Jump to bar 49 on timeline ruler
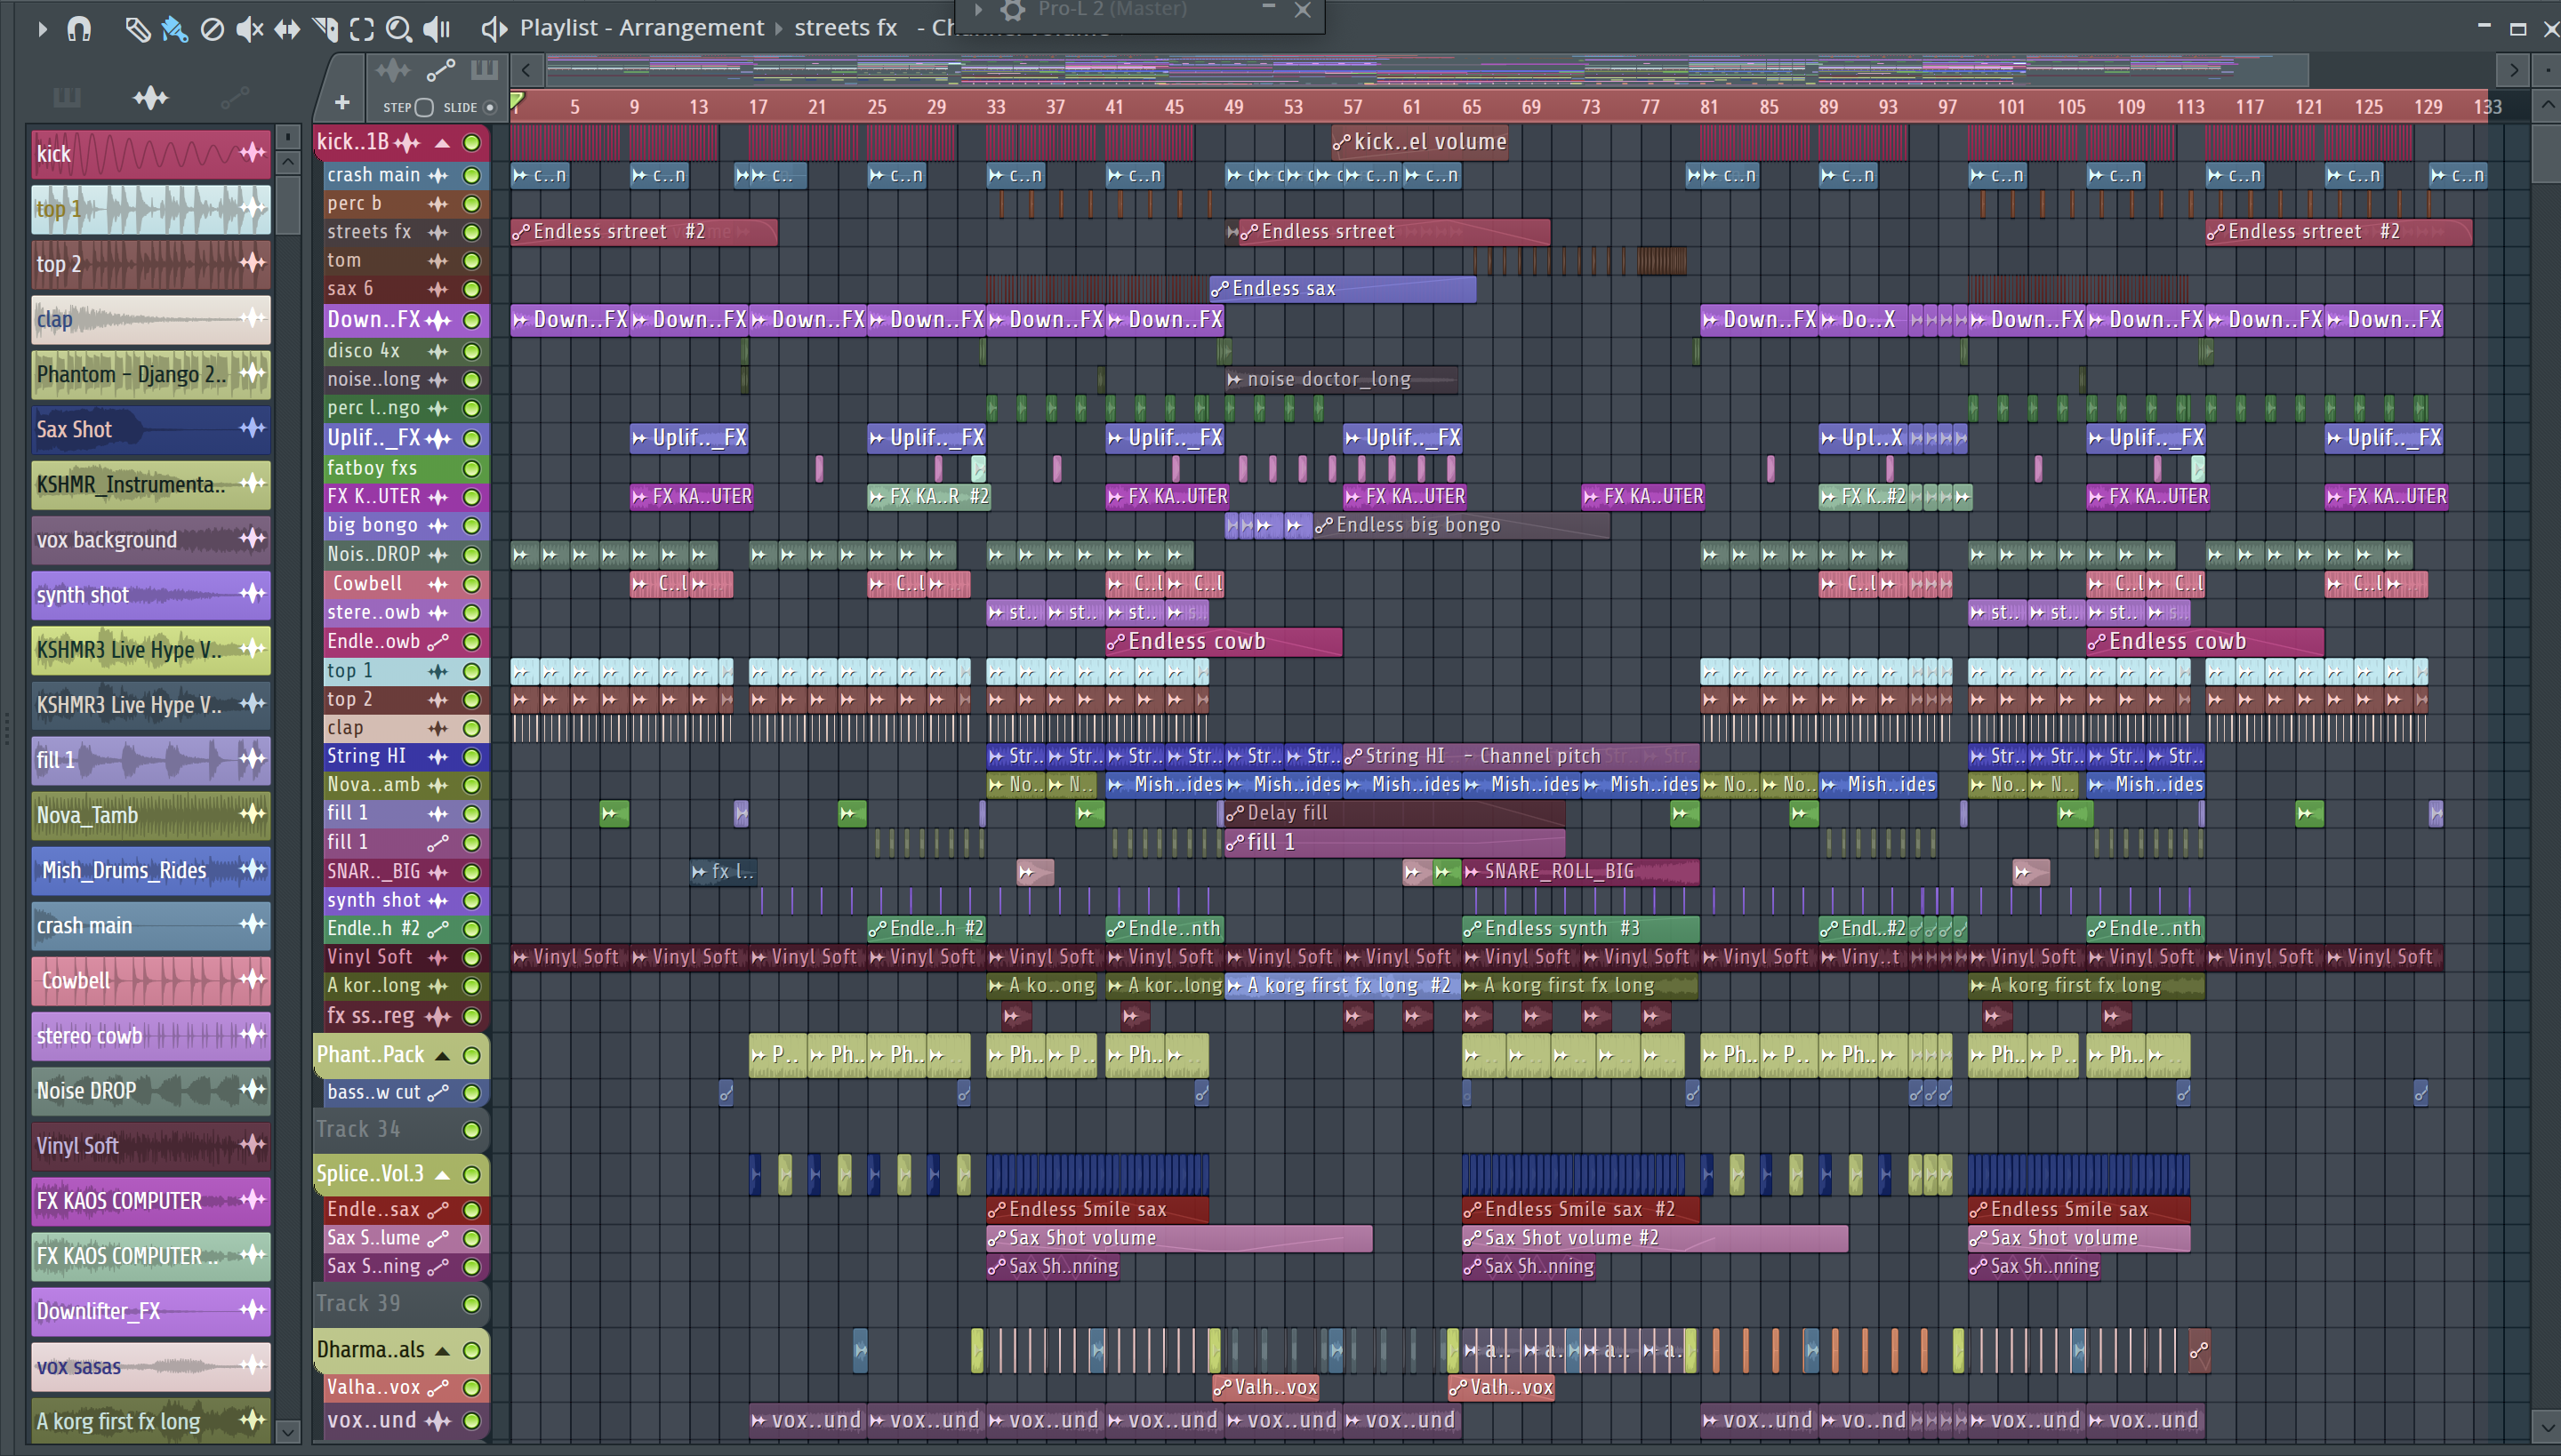The height and width of the screenshot is (1456, 2561). tap(1233, 107)
